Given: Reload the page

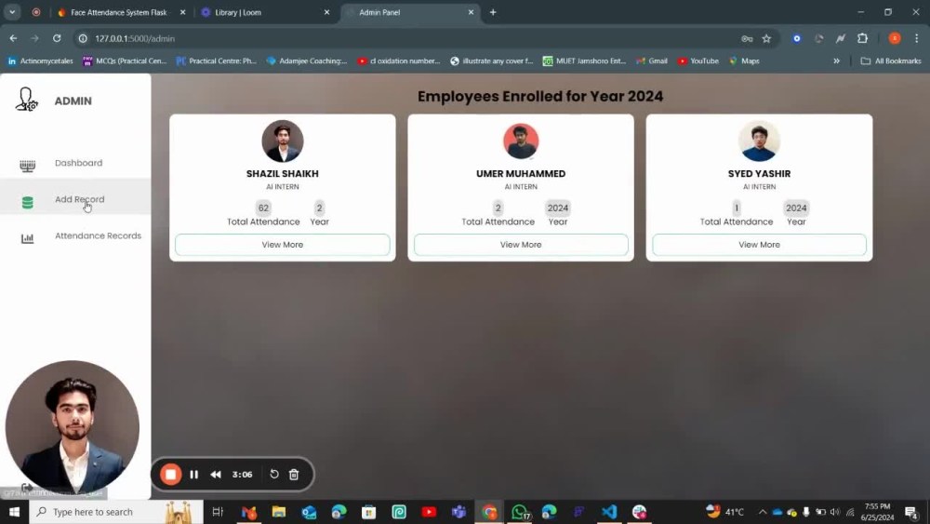Looking at the screenshot, I should pos(57,38).
